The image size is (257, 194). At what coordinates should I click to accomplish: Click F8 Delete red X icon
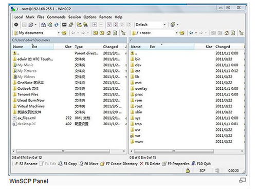pyautogui.click(x=141, y=164)
